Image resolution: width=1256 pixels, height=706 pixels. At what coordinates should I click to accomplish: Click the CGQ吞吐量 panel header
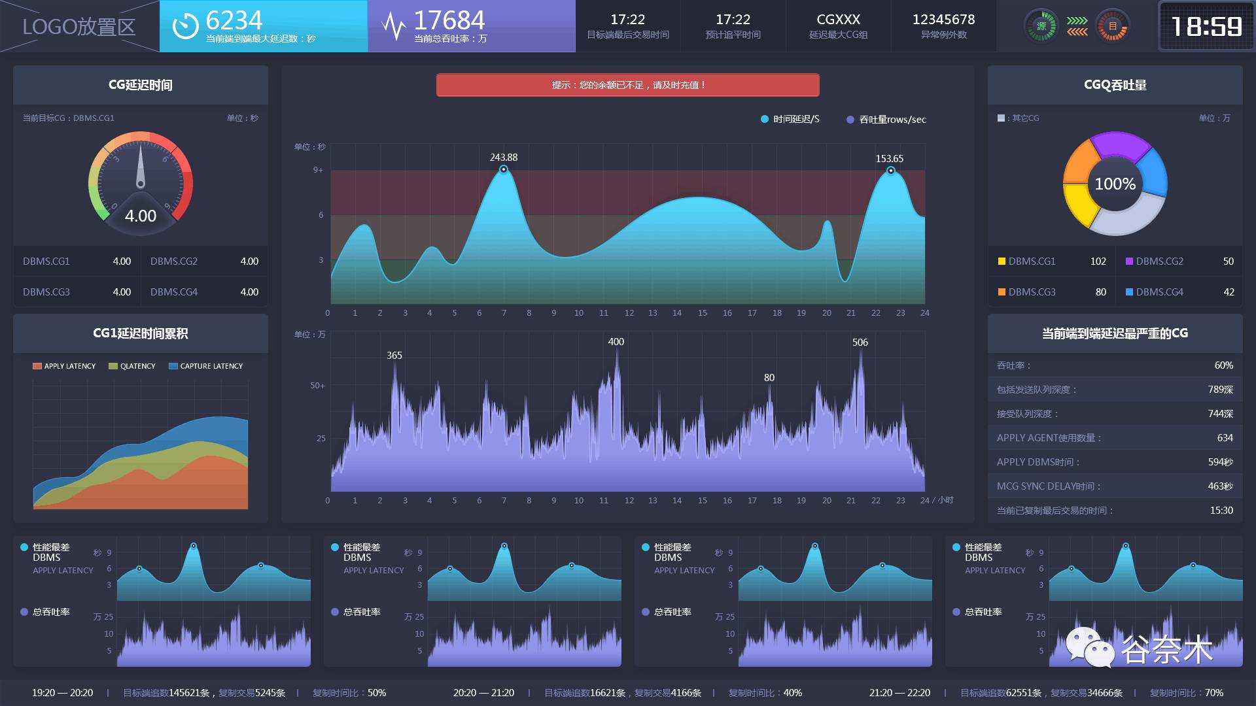(1115, 85)
